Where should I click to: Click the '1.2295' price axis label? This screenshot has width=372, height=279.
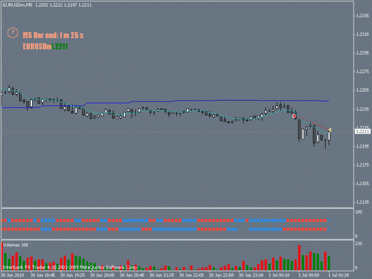tap(362, 53)
